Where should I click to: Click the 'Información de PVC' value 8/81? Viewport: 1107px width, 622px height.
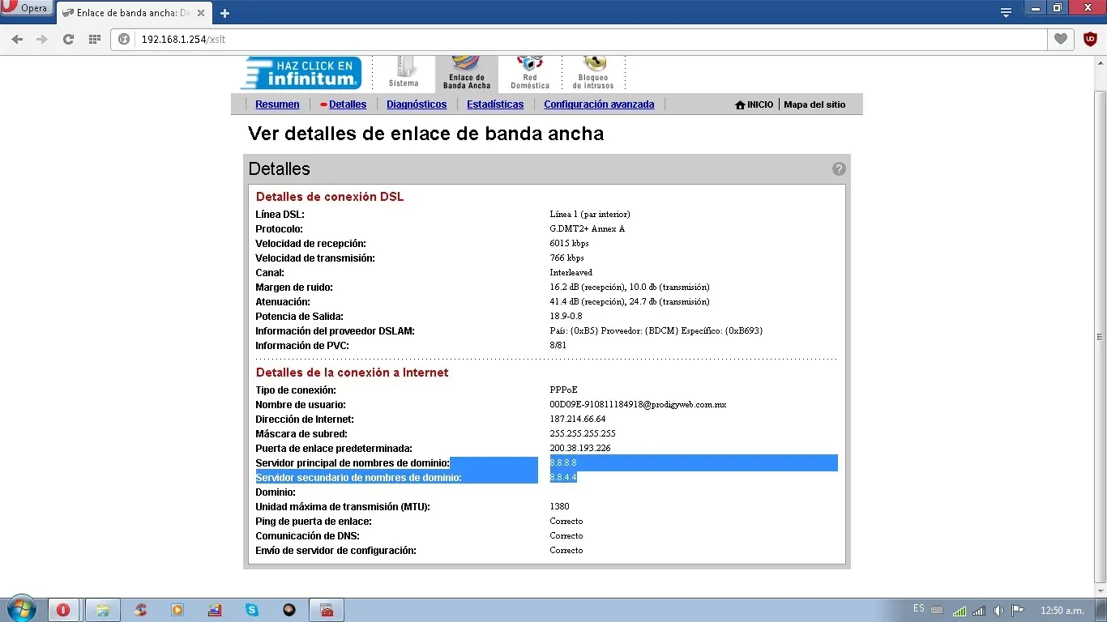(x=558, y=345)
